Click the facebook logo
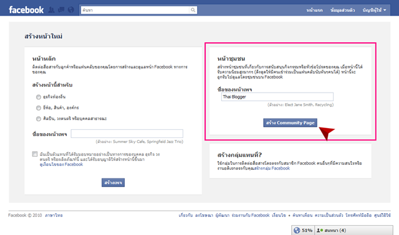 pos(26,10)
